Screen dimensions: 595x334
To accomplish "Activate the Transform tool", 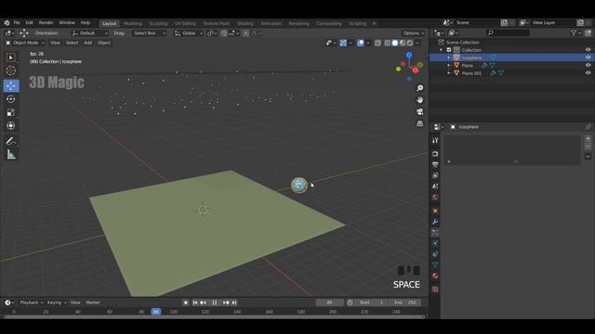I will 11,126.
